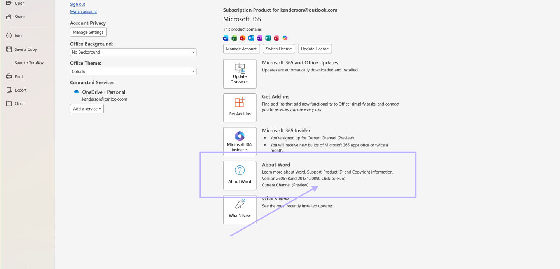The width and height of the screenshot is (560, 269).
Task: Click the Switch License button
Action: tap(279, 49)
